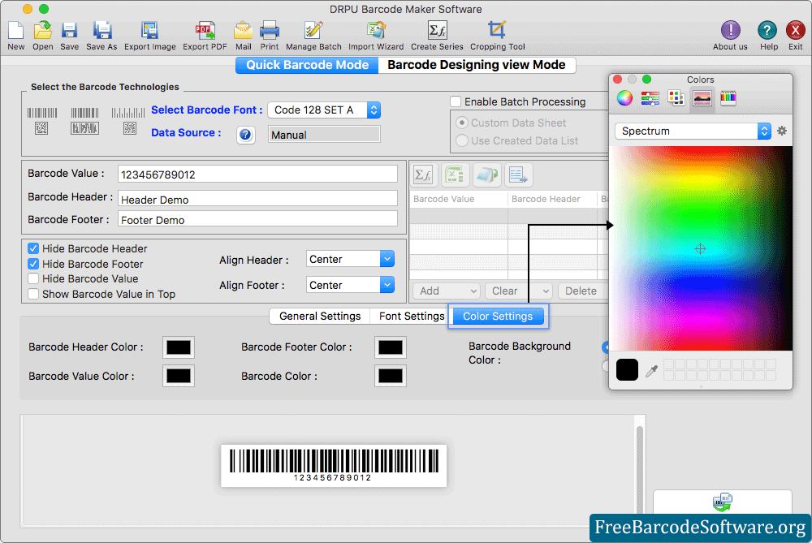Switch to Barcode Designing view Mode
812x543 pixels.
point(477,65)
